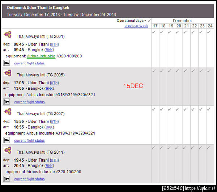Viewport: 217px width, 192px height.
Task: Click the A320-100/200 equipment text for TG 2011
Action: [x=68, y=172]
